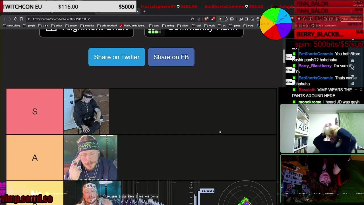Open the 'coding' bookmark folder
This screenshot has height=205, width=364.
tap(168, 26)
